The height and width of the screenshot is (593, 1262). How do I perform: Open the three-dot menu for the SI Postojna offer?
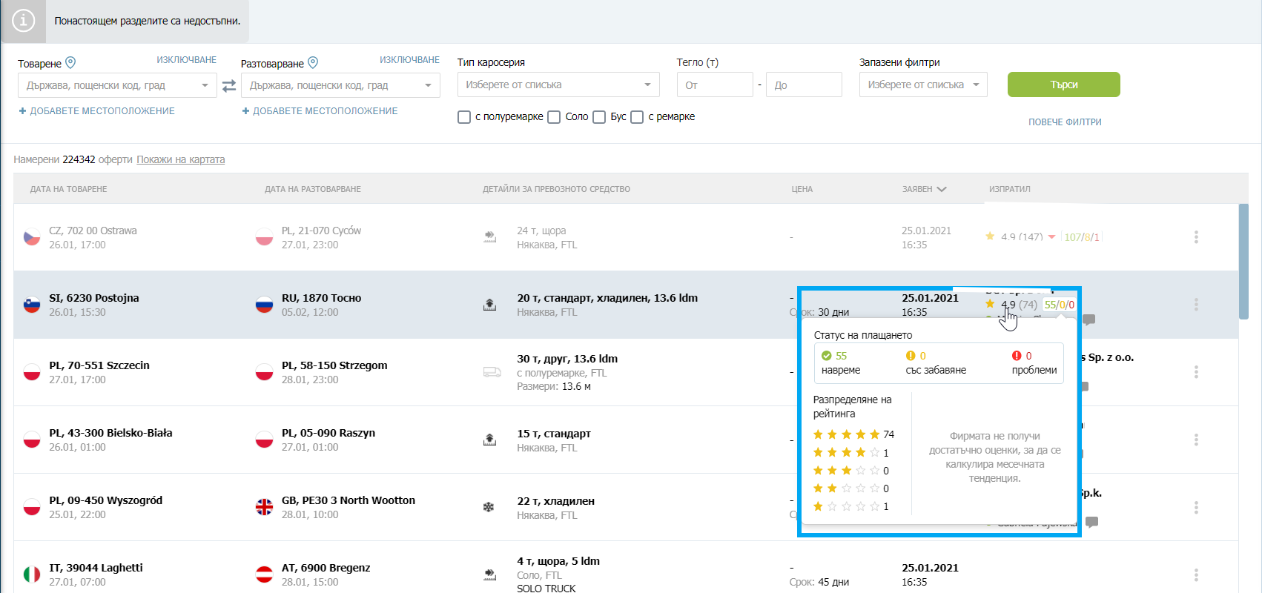(x=1196, y=305)
